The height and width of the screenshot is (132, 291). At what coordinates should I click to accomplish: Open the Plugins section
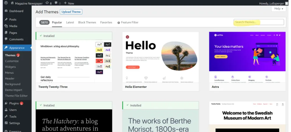pos(17,103)
